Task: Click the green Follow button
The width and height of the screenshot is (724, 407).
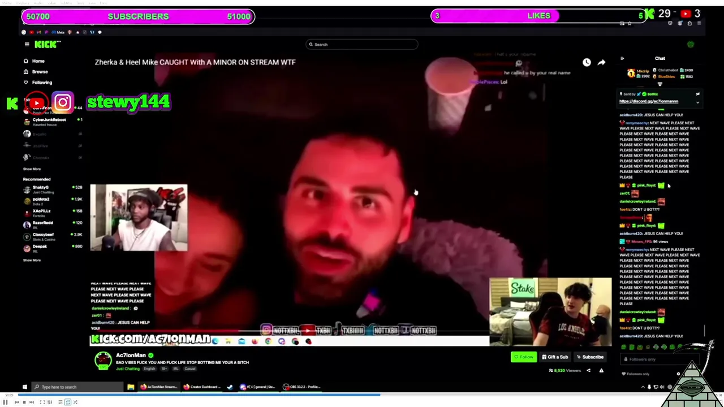Action: [523, 357]
